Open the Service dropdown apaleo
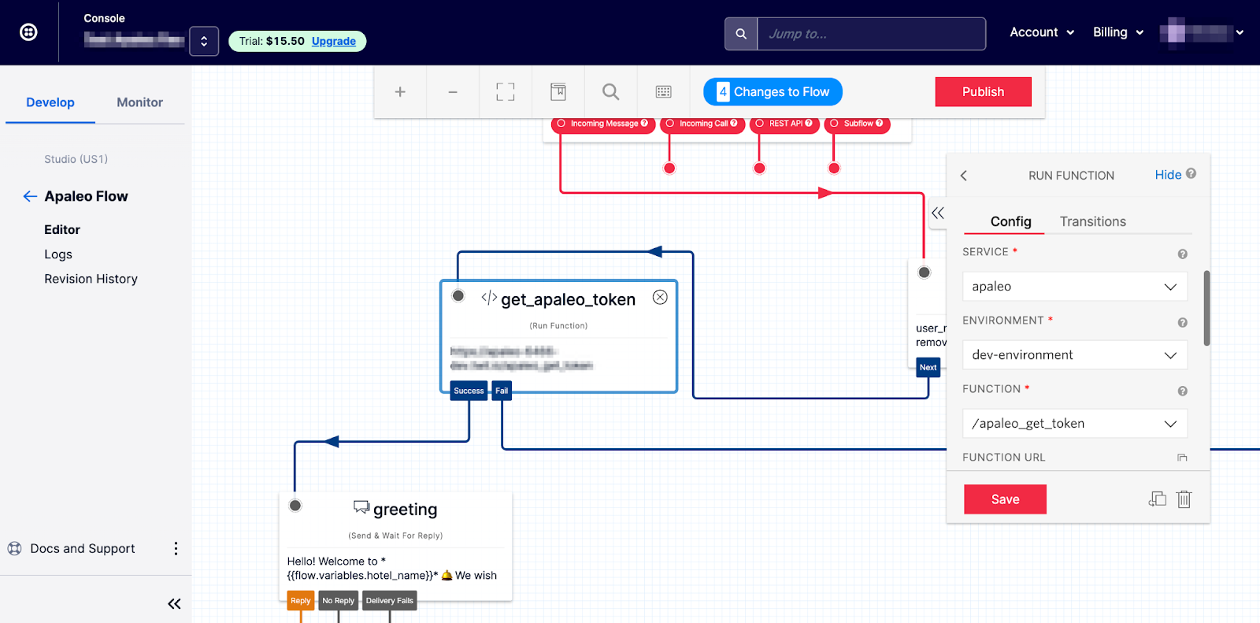 [x=1074, y=287]
